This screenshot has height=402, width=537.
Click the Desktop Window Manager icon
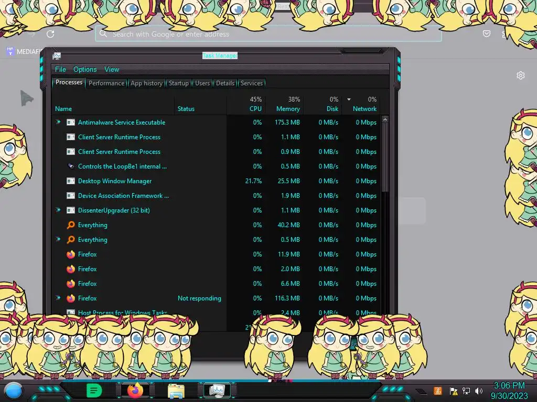point(71,181)
